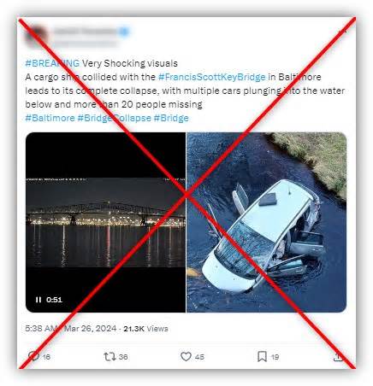
Task: Open the tweet options menu at top right
Action: click(342, 31)
